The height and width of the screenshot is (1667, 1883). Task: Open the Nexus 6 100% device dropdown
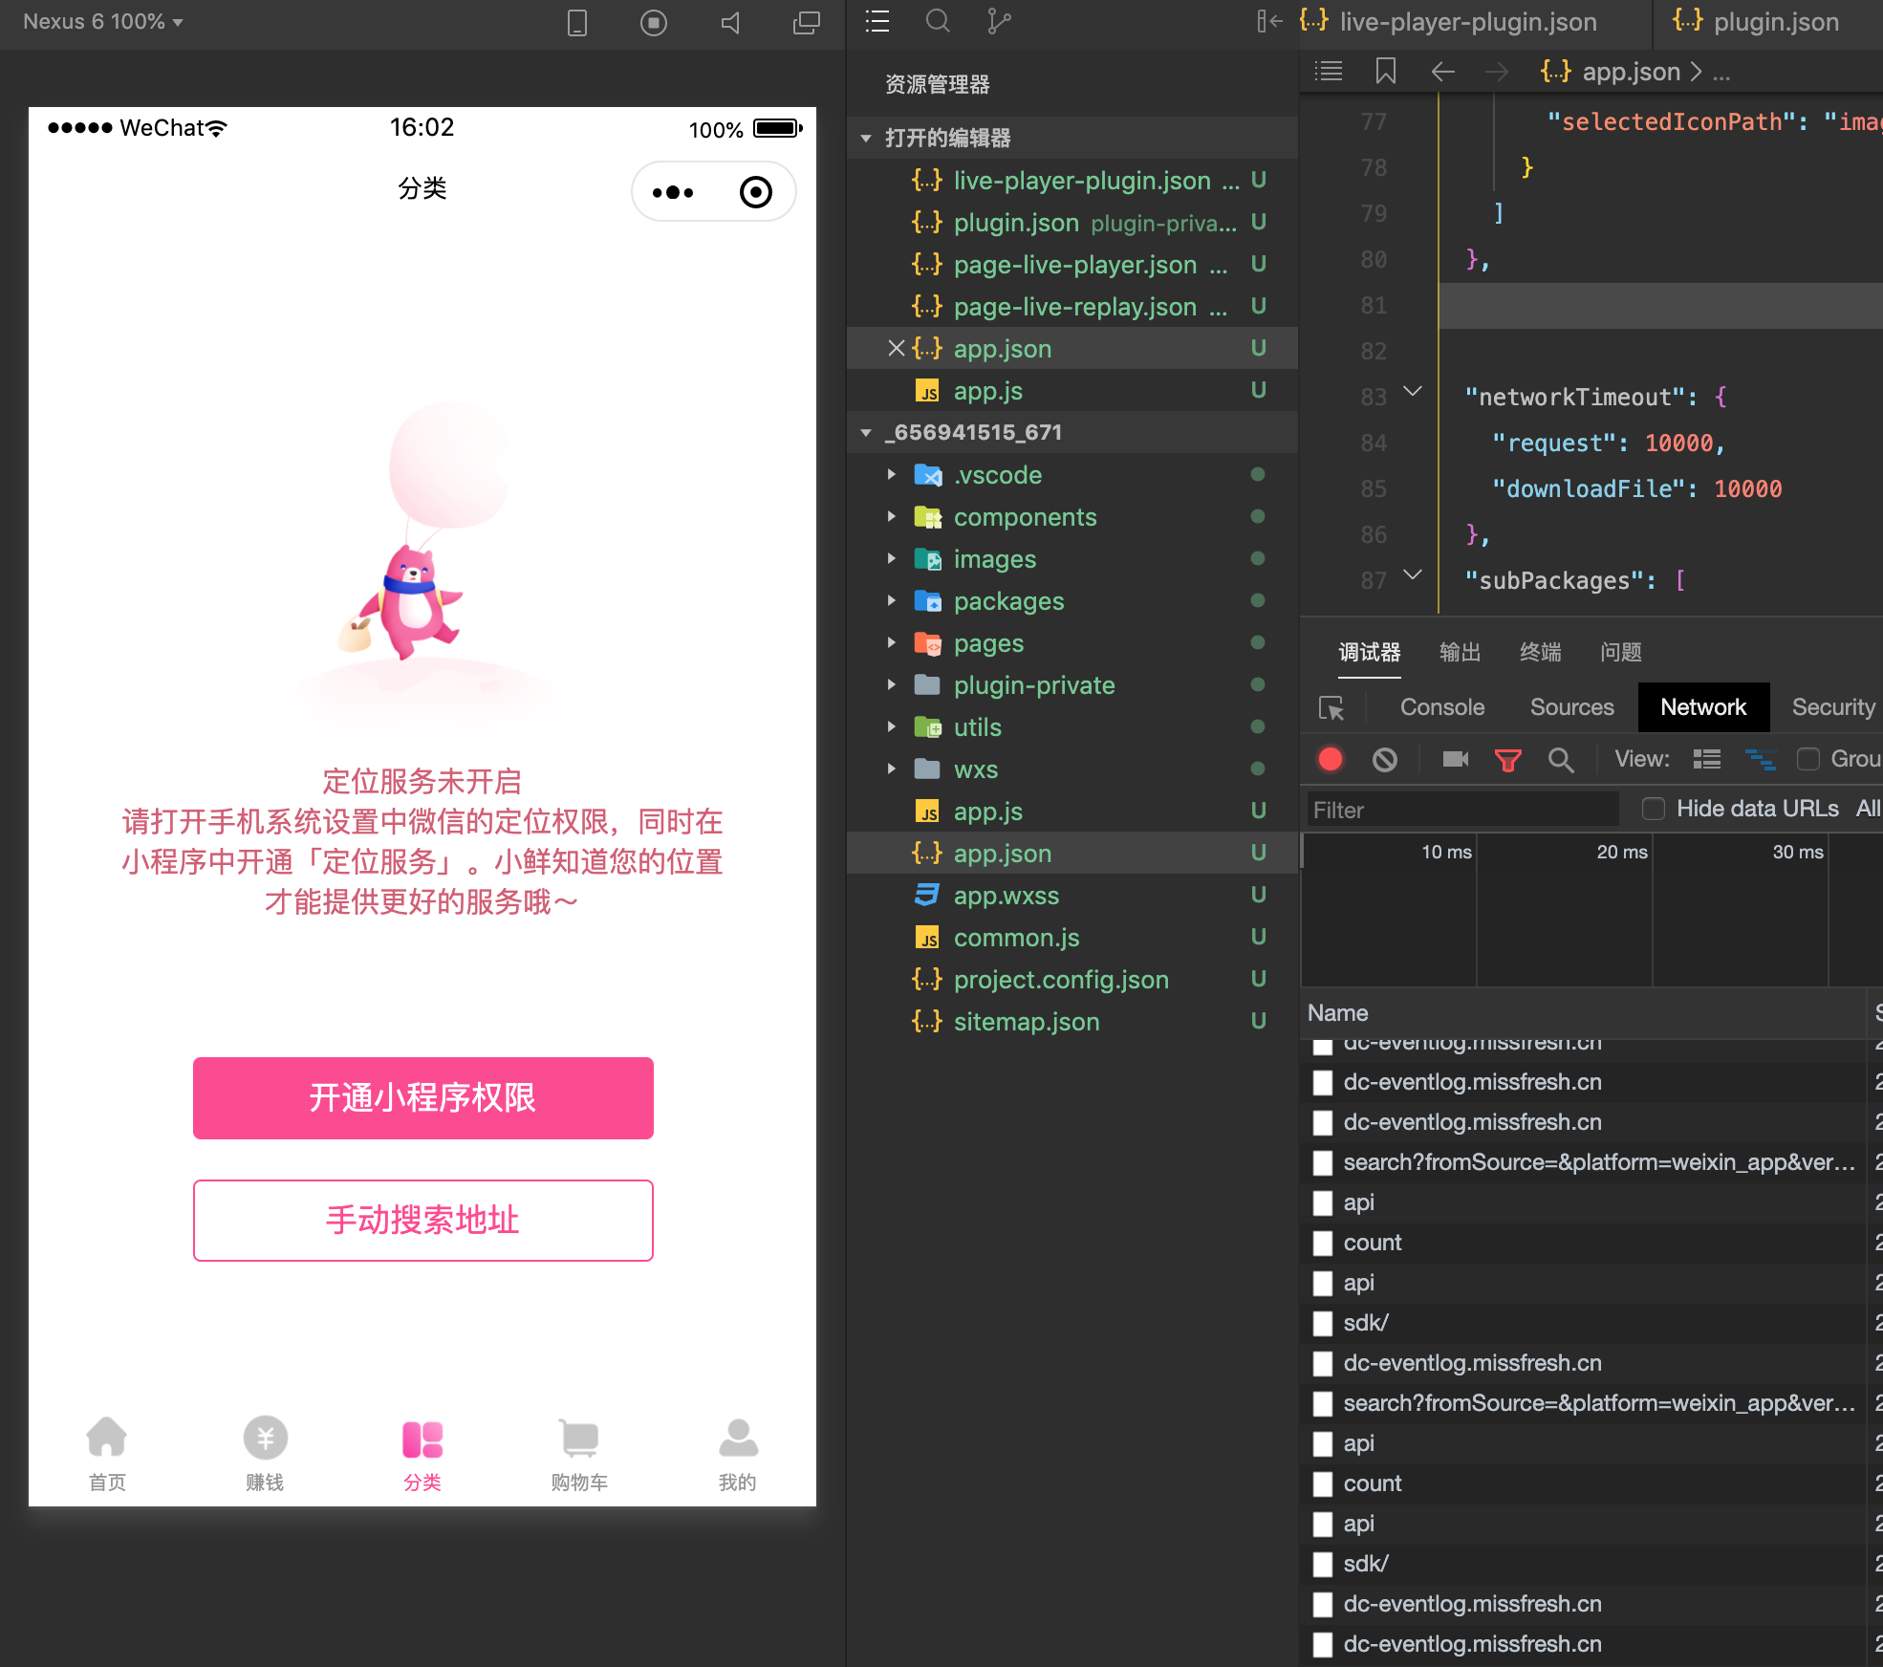point(103,21)
